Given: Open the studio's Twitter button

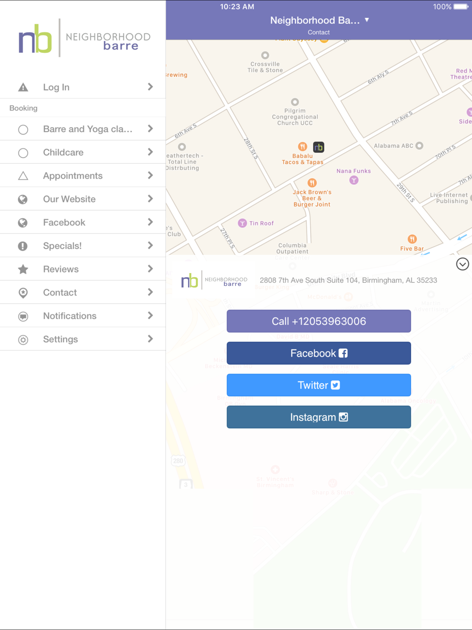Looking at the screenshot, I should click(319, 385).
